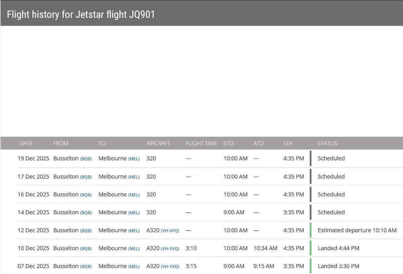The image size is (403, 274).
Task: Select the 10 Dec 2025 date cell
Action: point(33,248)
